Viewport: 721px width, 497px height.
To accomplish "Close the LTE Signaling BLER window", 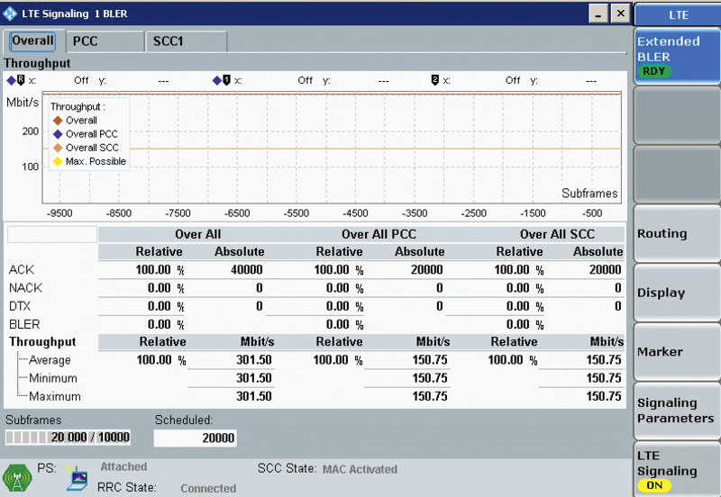I will tap(620, 14).
